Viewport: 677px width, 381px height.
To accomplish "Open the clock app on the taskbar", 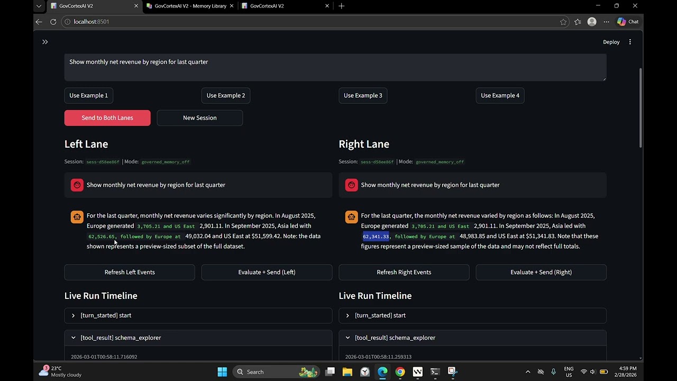I will [x=365, y=371].
